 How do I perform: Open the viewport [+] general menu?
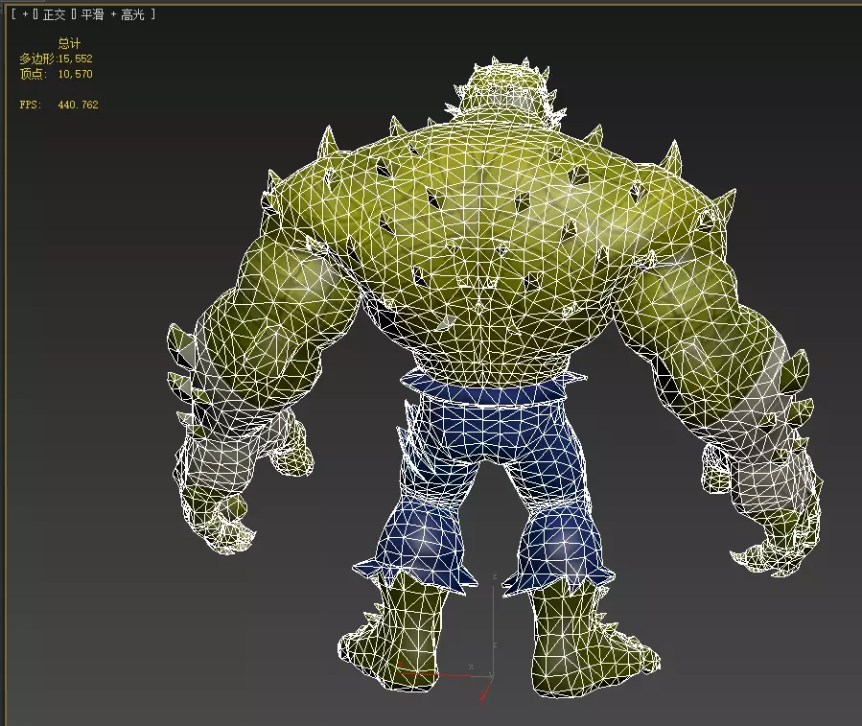click(25, 14)
